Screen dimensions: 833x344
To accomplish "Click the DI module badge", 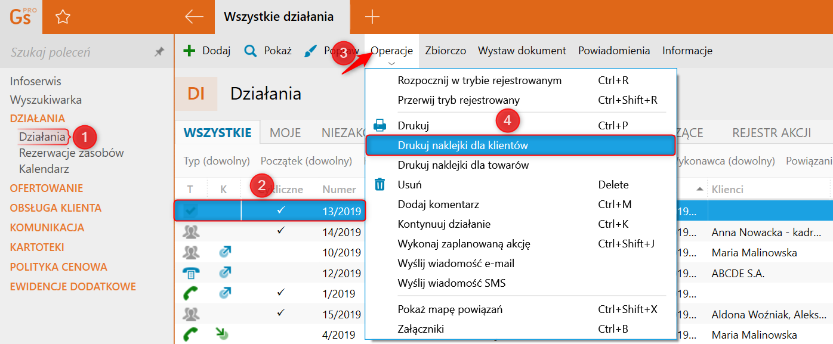I will point(196,94).
